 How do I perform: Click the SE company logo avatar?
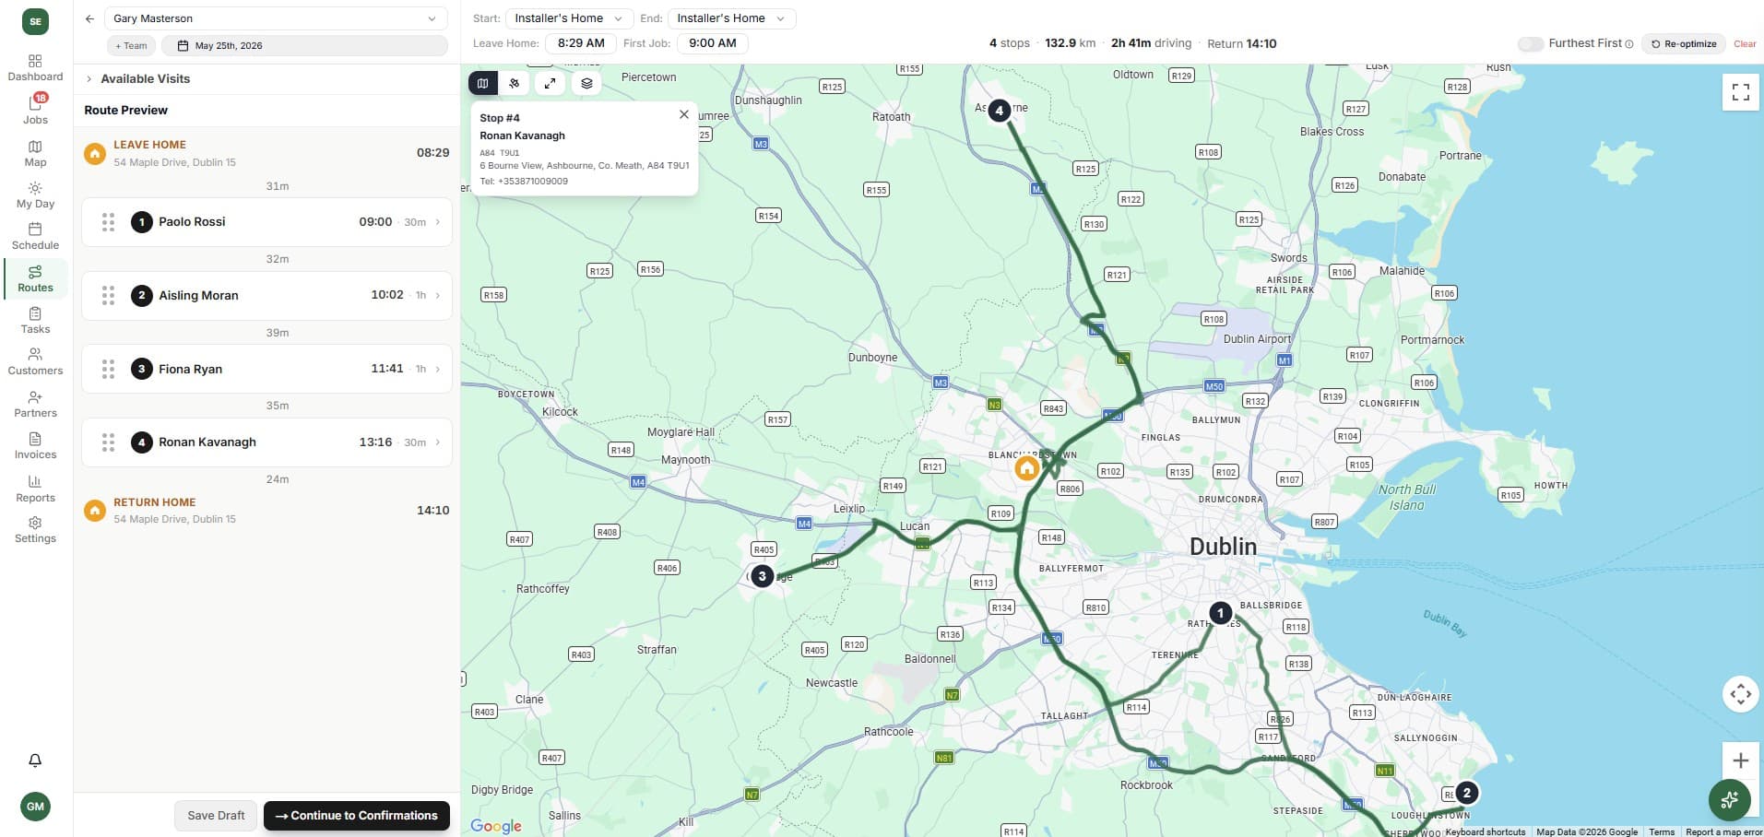tap(35, 21)
